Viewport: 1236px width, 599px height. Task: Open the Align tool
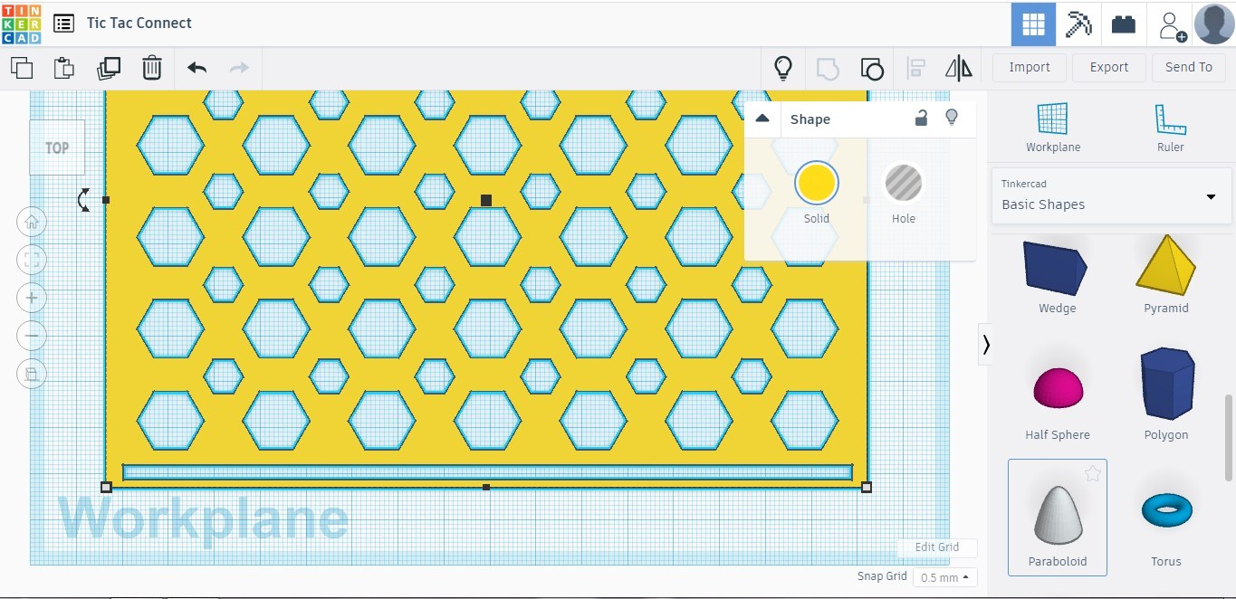point(916,68)
